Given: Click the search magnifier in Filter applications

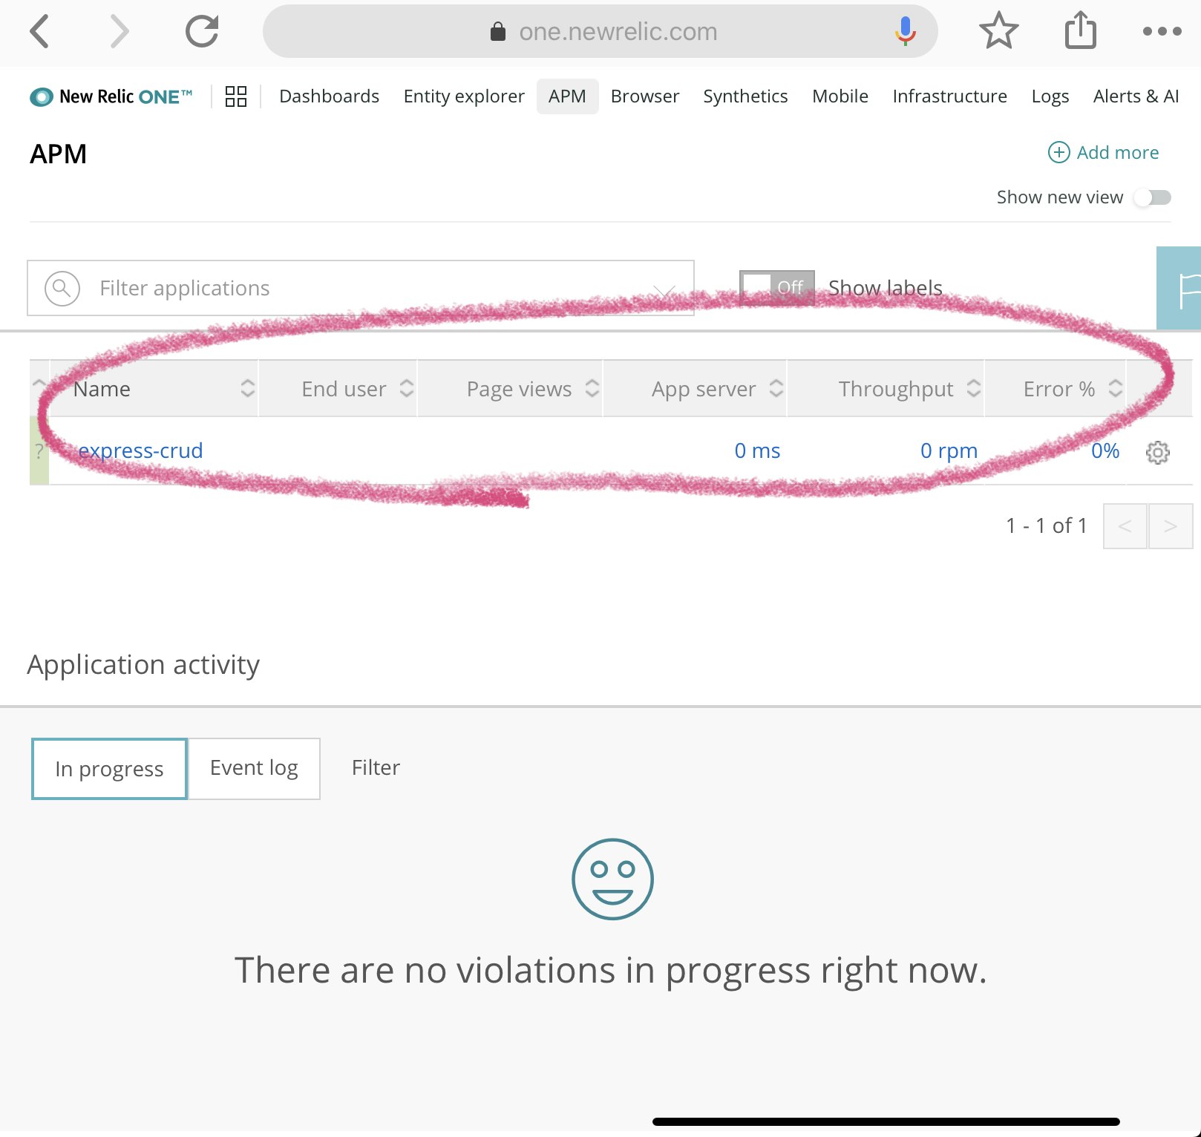Looking at the screenshot, I should click(62, 288).
